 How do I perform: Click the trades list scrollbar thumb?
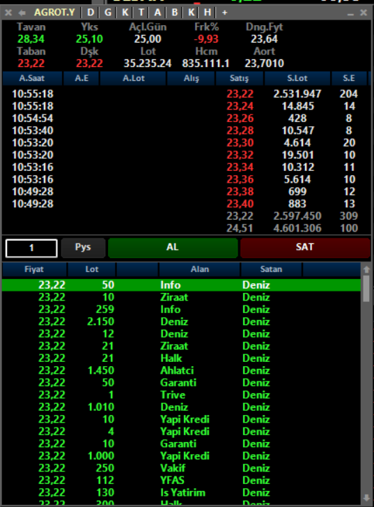pos(366,289)
